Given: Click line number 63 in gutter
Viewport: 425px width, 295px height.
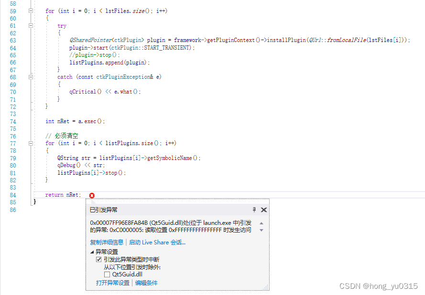Looking at the screenshot, I should click(x=13, y=40).
